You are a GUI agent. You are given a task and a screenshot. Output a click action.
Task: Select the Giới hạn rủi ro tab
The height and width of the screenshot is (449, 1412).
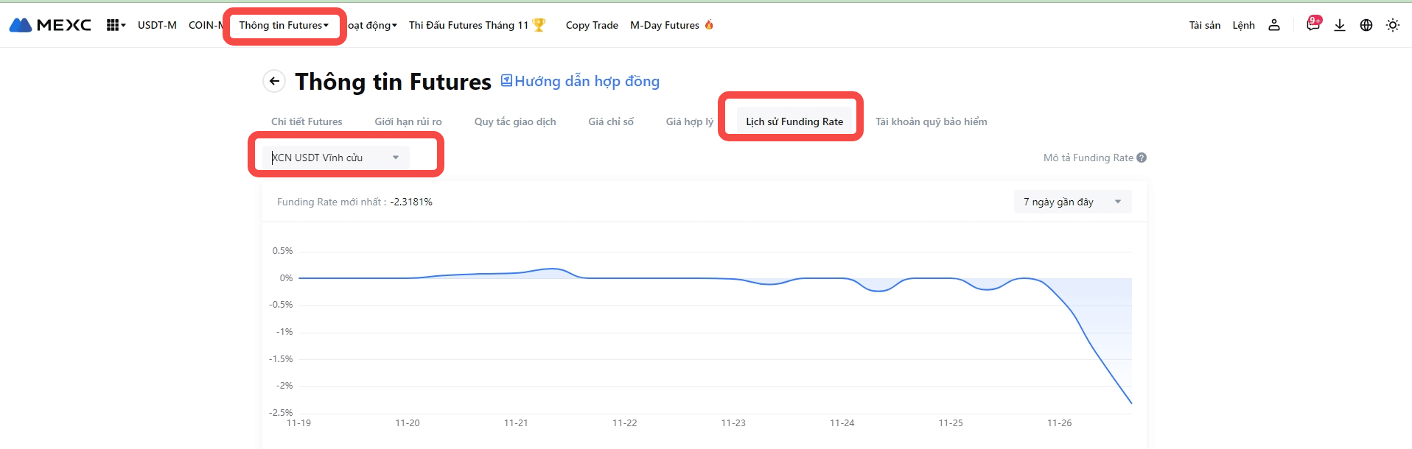(408, 121)
